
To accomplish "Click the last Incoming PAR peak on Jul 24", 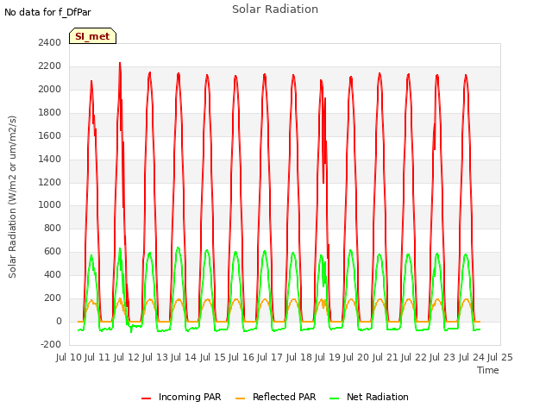I will (x=466, y=75).
